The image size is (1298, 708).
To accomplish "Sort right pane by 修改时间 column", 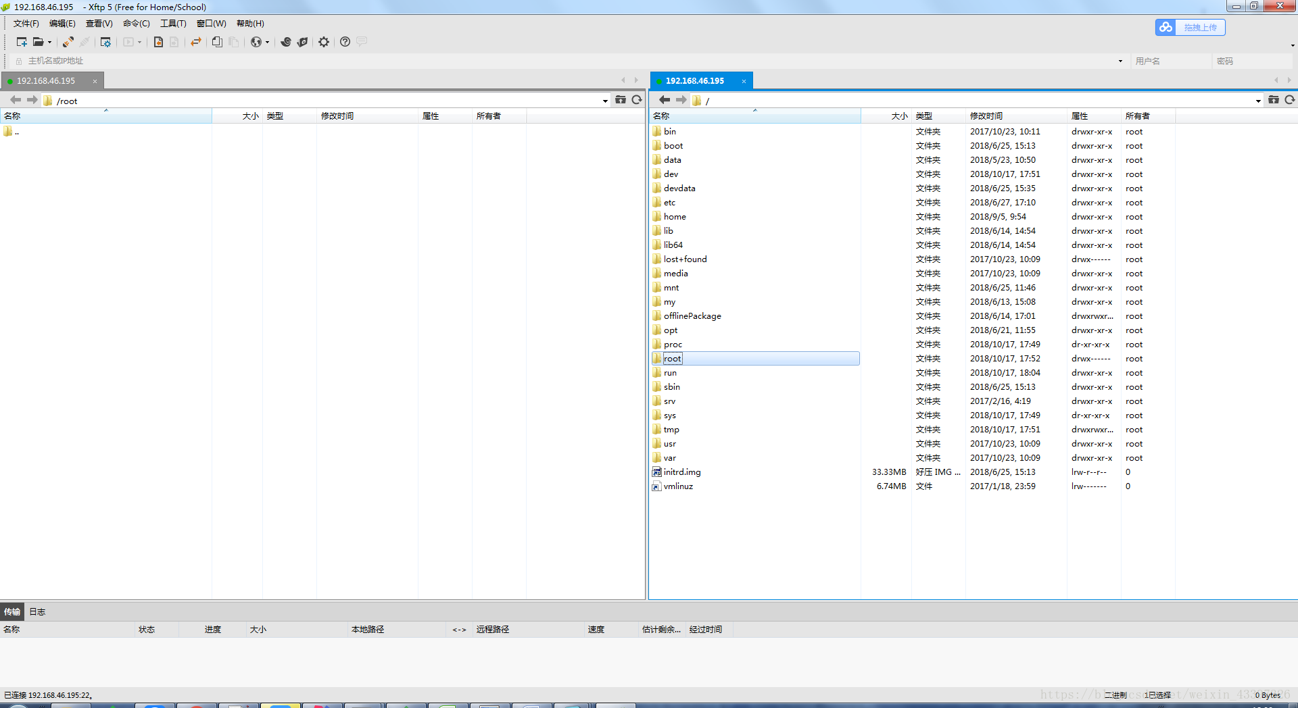I will (x=1016, y=116).
